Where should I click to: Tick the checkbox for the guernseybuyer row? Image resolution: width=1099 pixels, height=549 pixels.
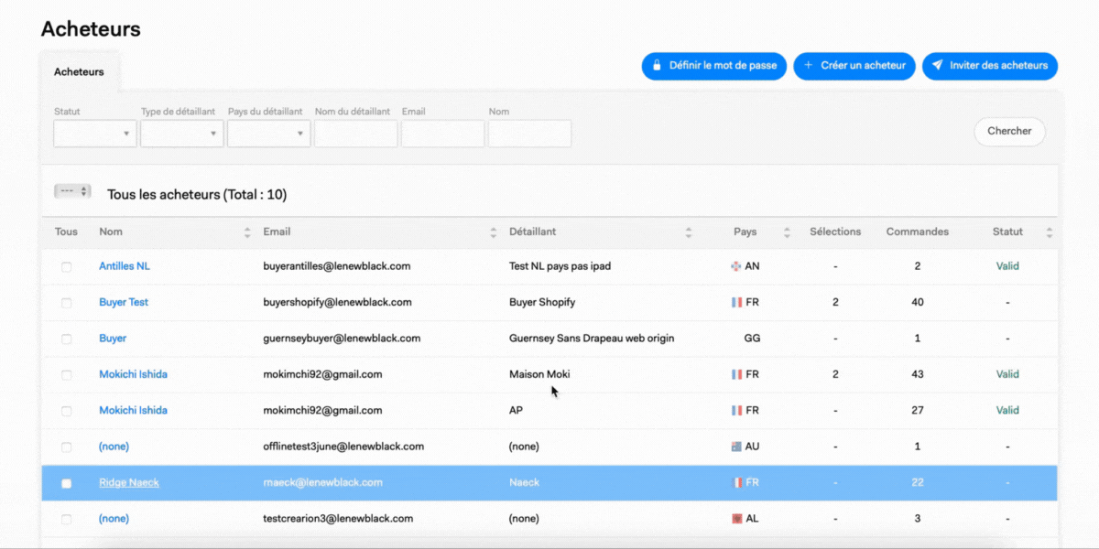[x=66, y=339]
